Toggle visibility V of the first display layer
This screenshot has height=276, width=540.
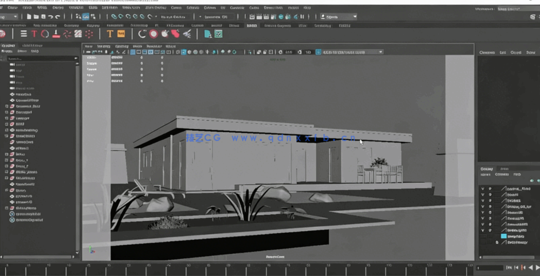483,189
